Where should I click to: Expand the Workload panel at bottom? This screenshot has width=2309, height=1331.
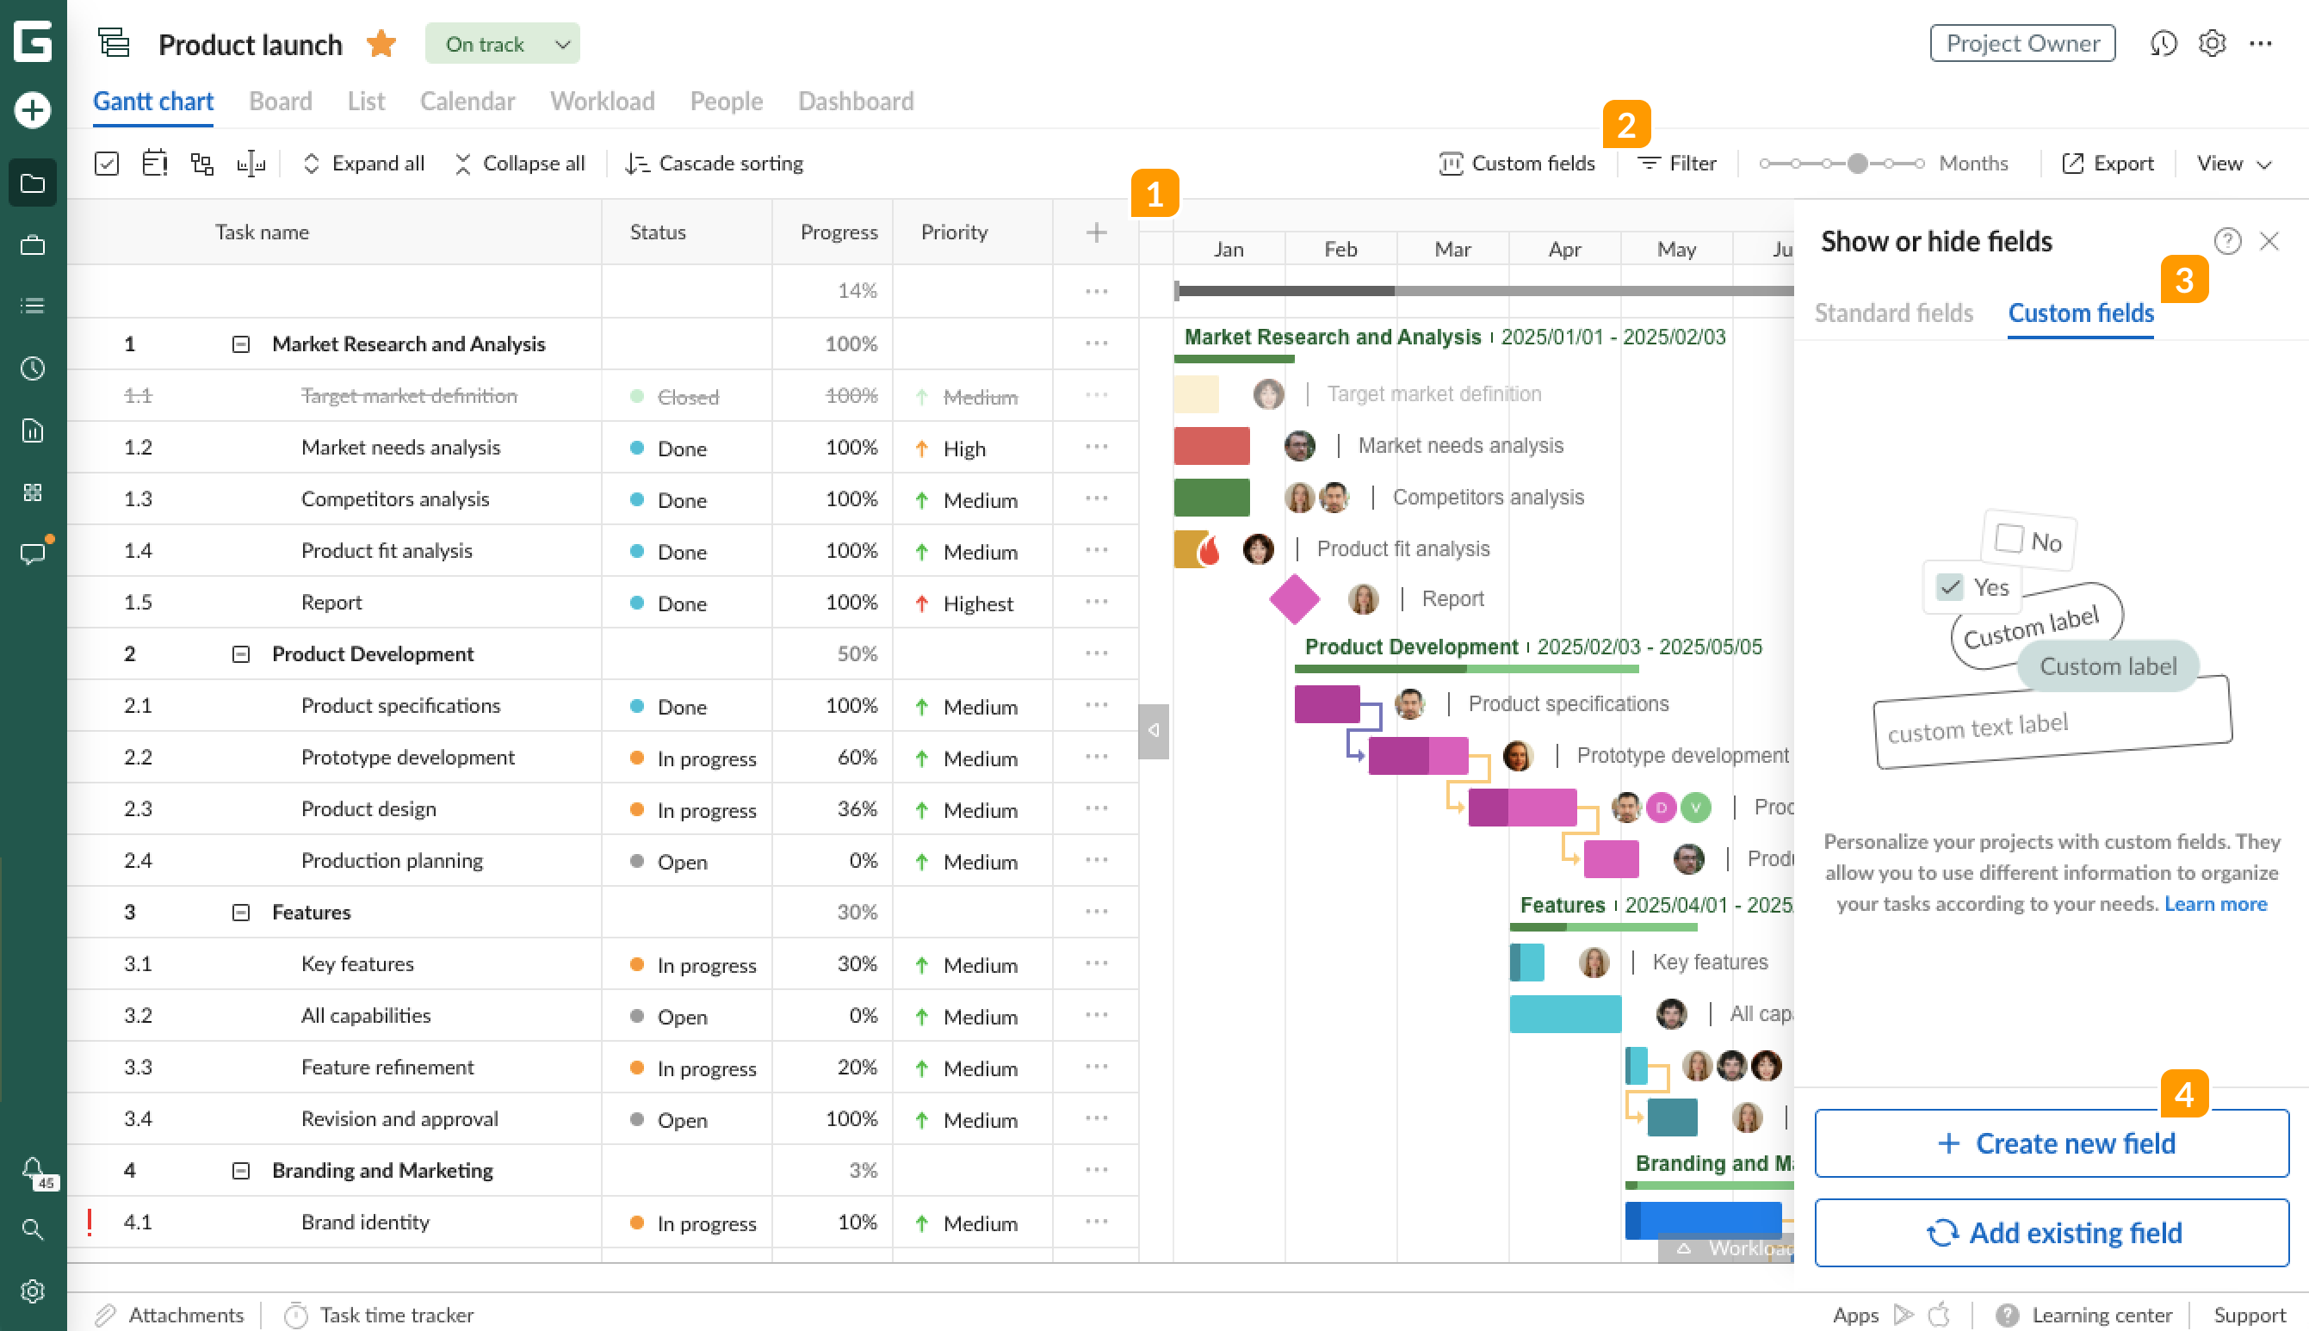[x=1726, y=1247]
